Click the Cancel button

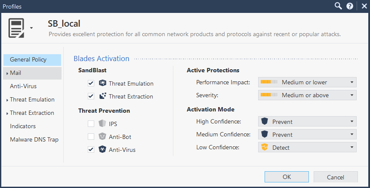pyautogui.click(x=336, y=177)
